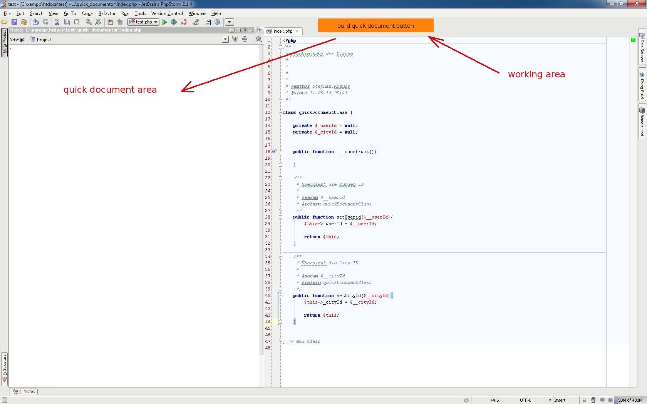Open the Data Sources side panel
This screenshot has height=404, width=647.
pyautogui.click(x=642, y=47)
